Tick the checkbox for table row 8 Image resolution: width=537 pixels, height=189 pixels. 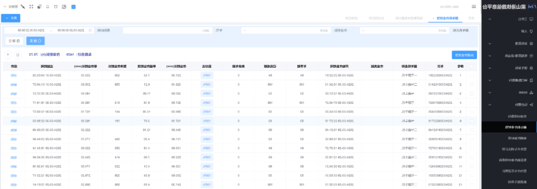coord(472,139)
